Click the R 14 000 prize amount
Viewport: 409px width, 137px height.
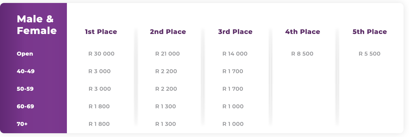235,54
